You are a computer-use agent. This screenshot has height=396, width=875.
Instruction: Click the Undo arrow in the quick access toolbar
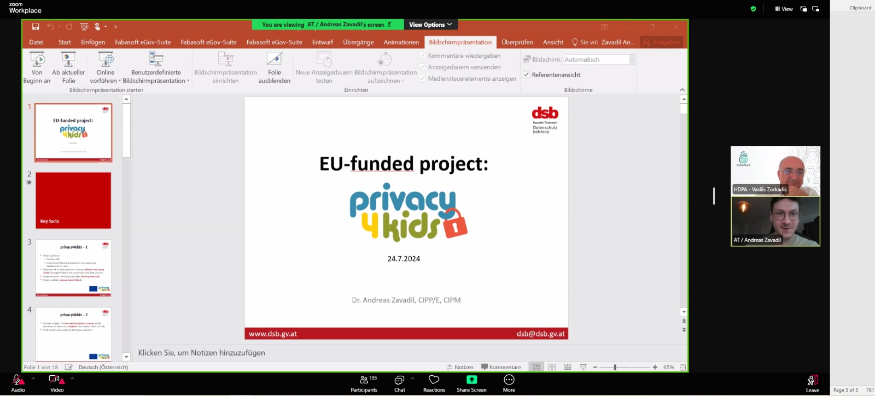[50, 26]
